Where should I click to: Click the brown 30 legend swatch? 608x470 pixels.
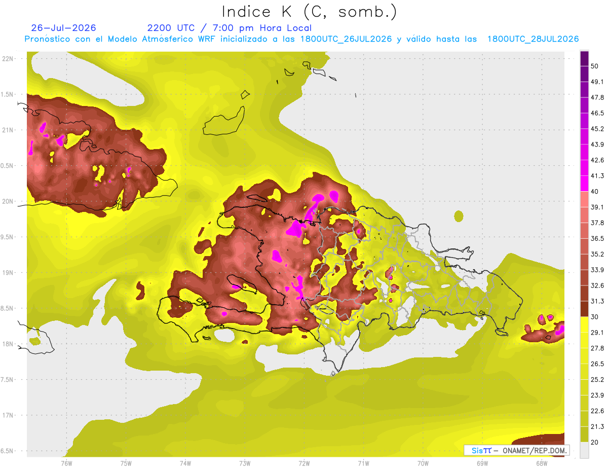click(x=585, y=309)
